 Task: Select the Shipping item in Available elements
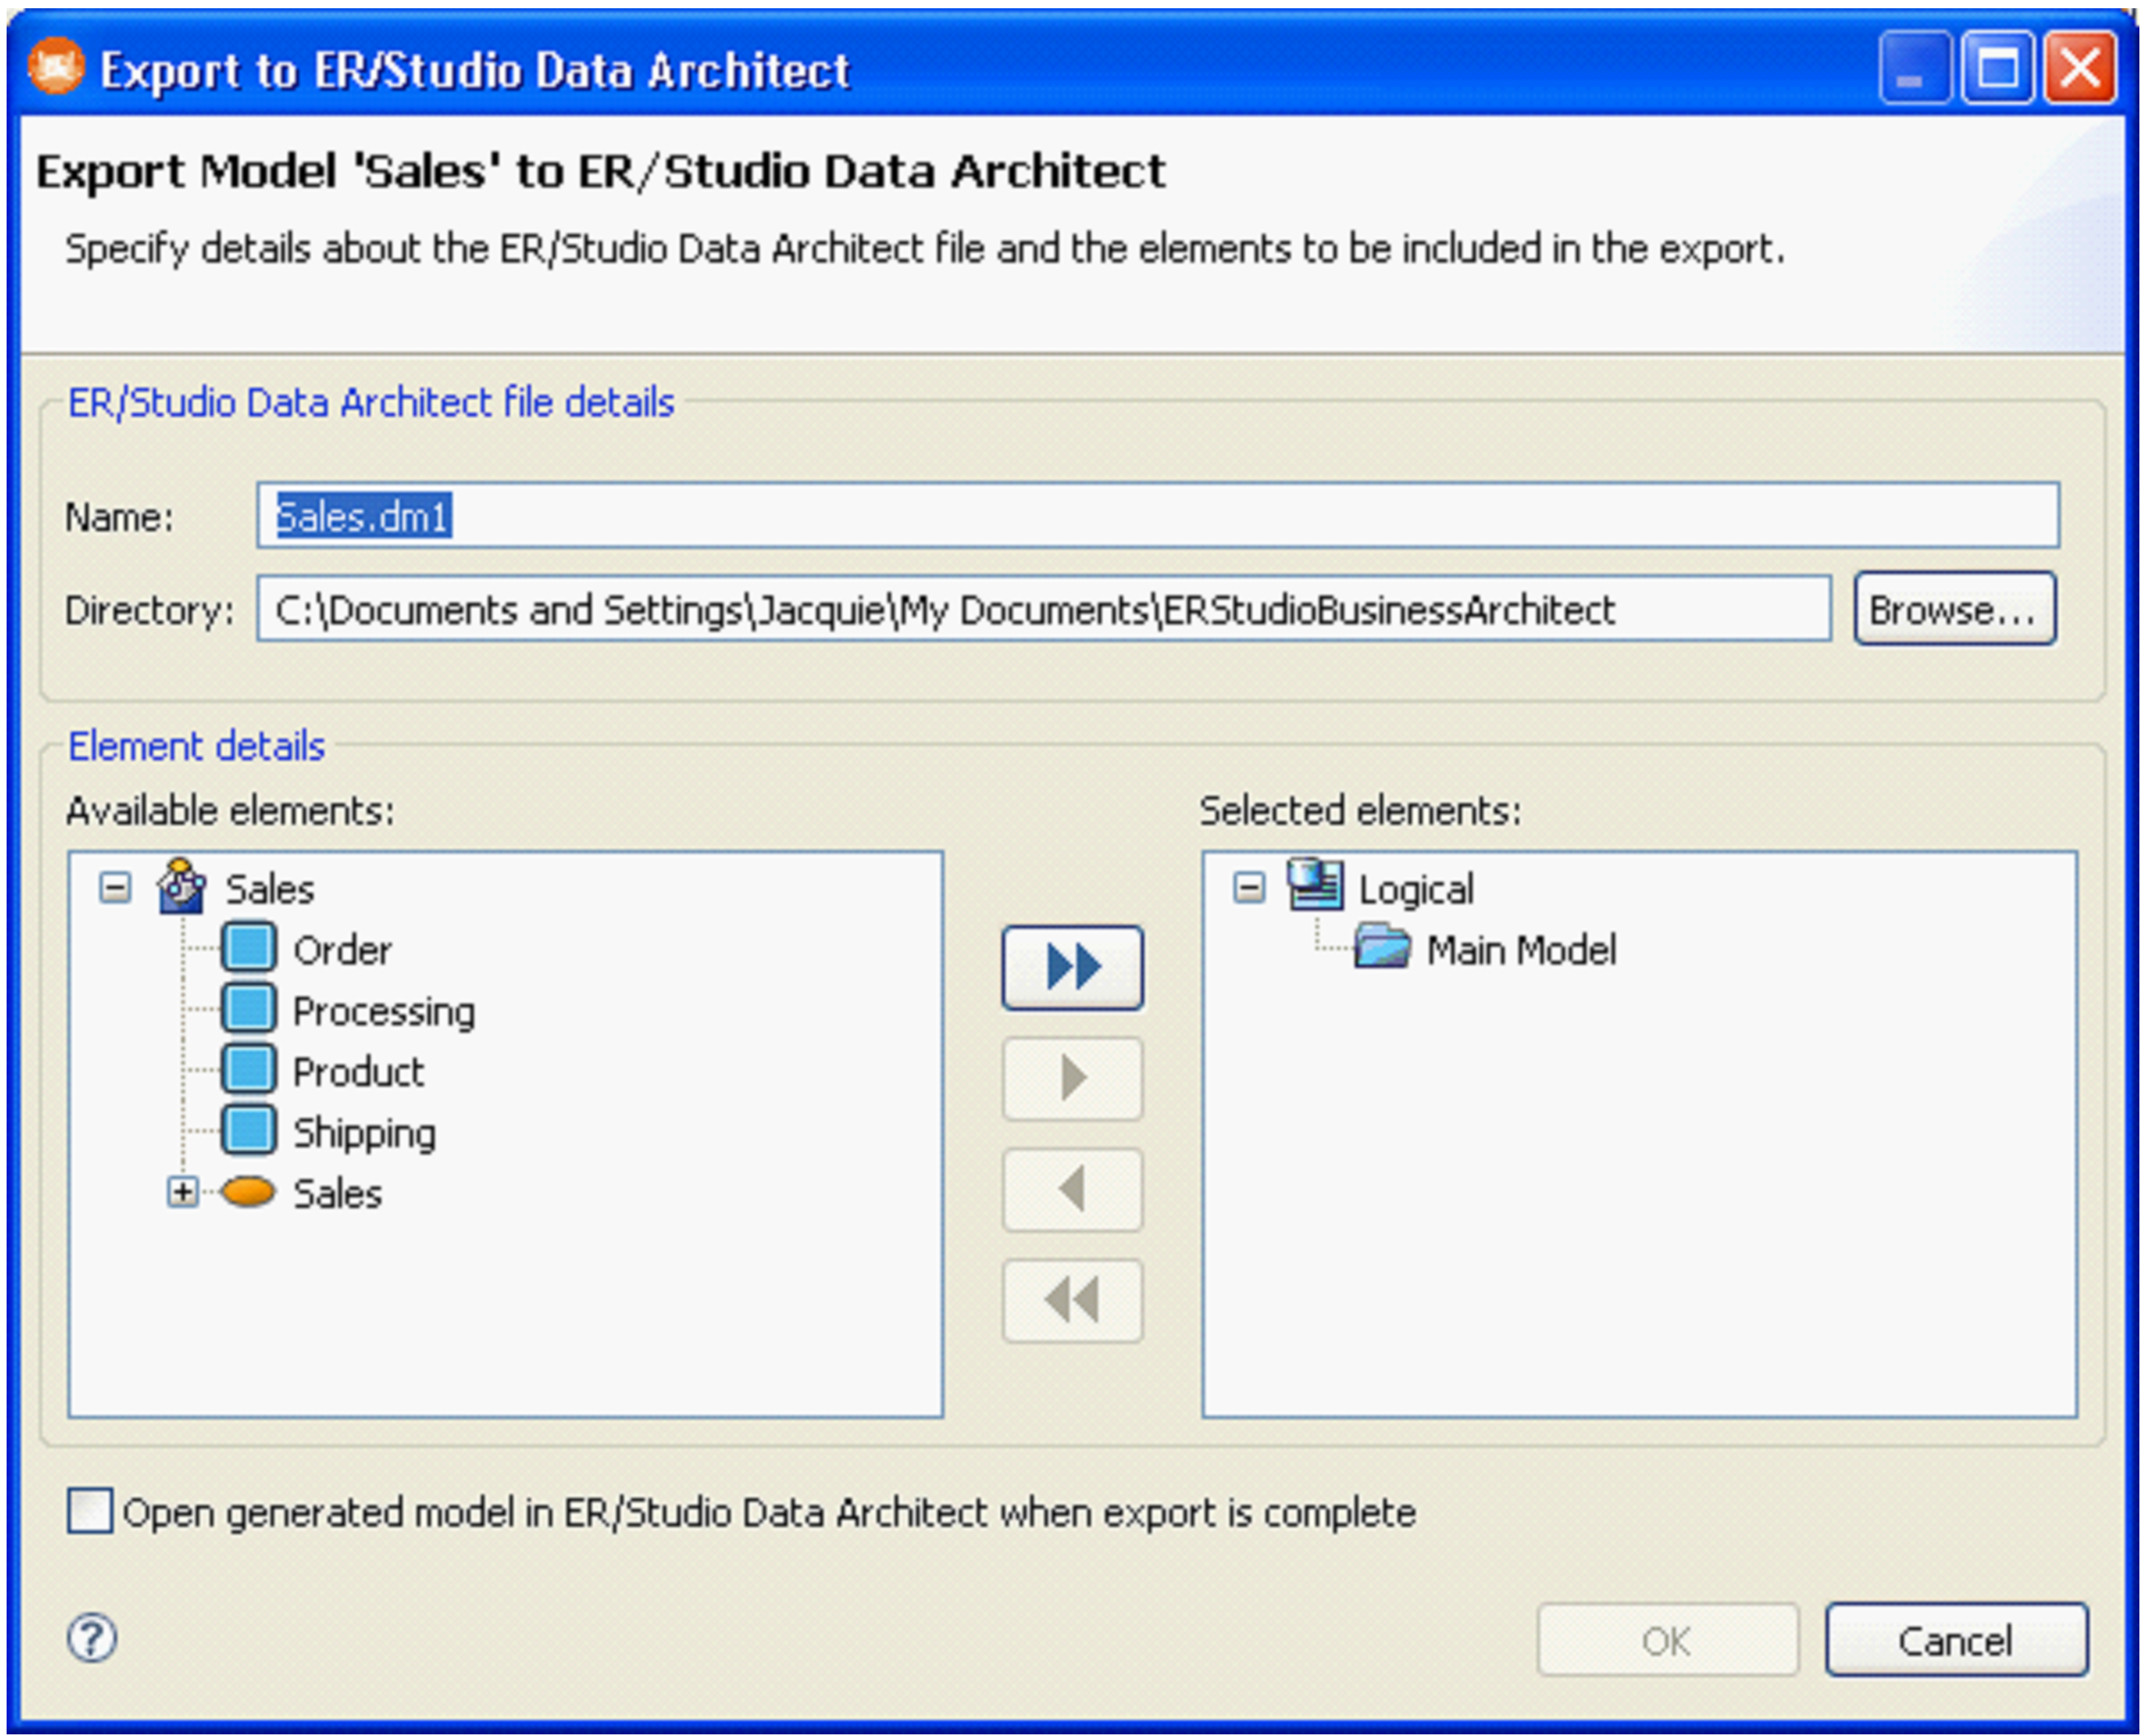(364, 1133)
